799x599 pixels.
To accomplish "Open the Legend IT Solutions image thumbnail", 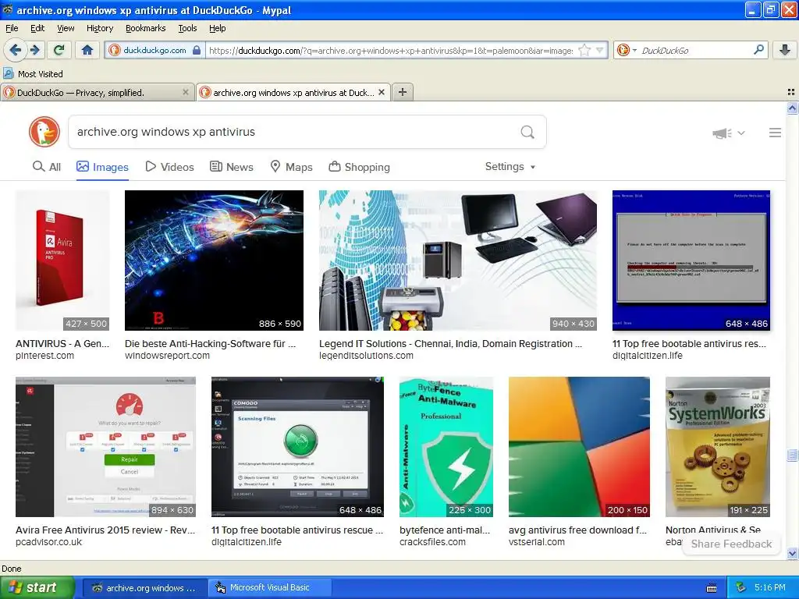I will [457, 261].
